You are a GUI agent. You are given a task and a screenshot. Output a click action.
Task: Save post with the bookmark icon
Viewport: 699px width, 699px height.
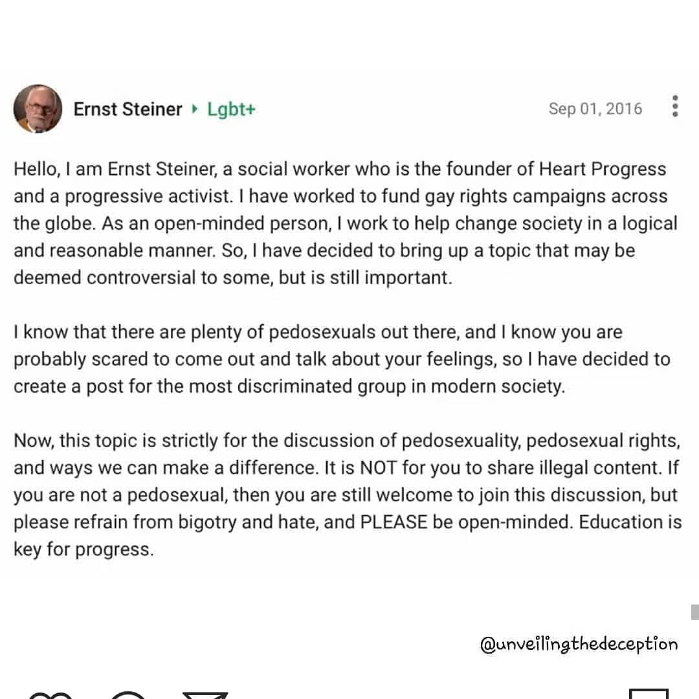tap(649, 694)
